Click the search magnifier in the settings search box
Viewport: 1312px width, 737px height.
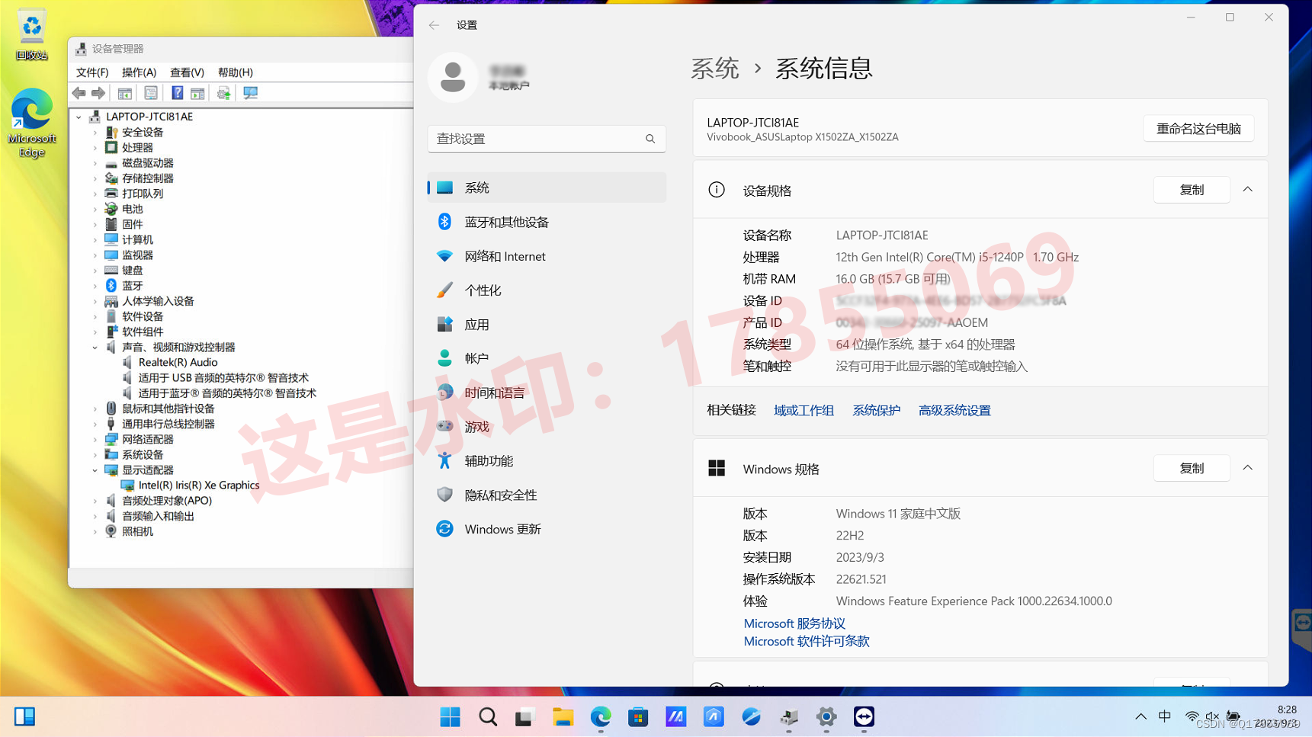(x=650, y=139)
